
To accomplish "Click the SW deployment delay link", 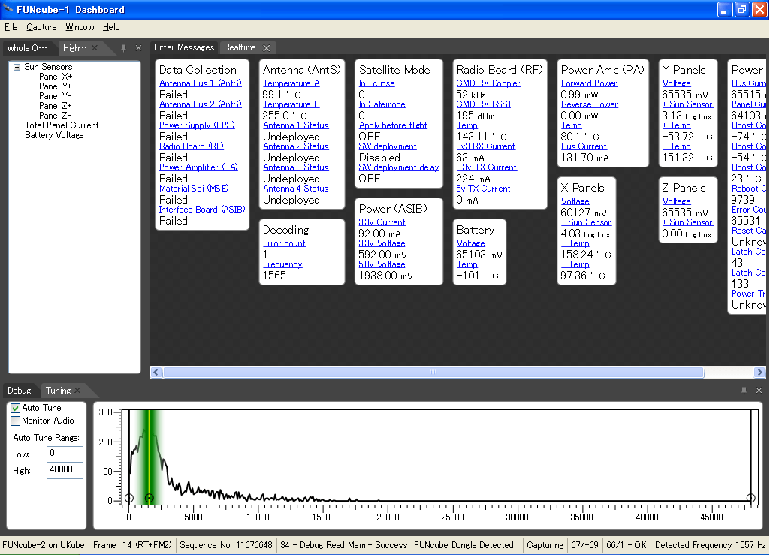I will [x=399, y=167].
